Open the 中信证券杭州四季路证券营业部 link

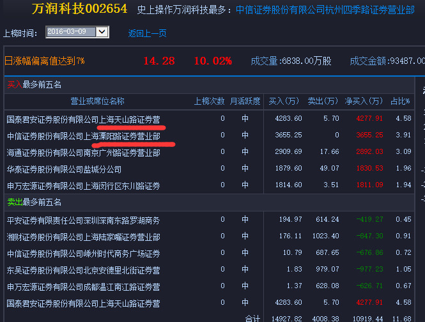(x=325, y=10)
